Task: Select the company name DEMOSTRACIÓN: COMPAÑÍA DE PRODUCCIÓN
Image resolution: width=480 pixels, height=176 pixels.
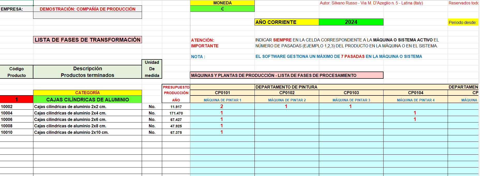Action: click(87, 9)
